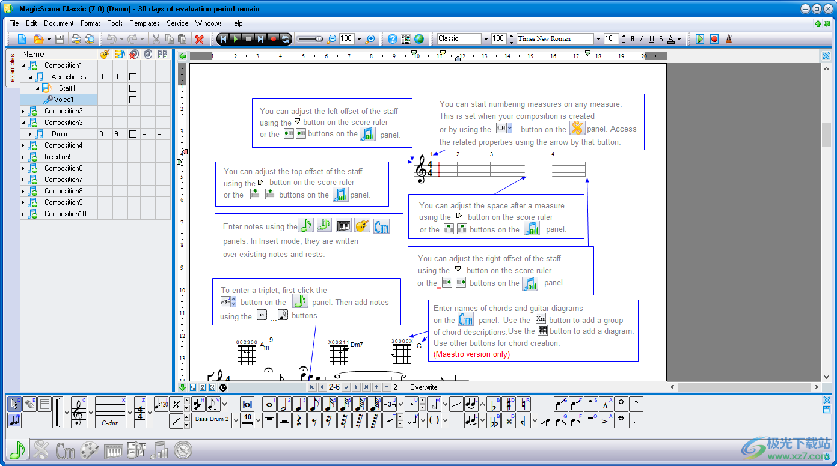The height and width of the screenshot is (466, 837).
Task: Click the red X delete icon
Action: tap(199, 39)
